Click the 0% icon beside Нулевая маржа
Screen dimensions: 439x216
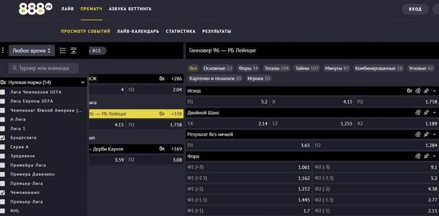[4, 83]
